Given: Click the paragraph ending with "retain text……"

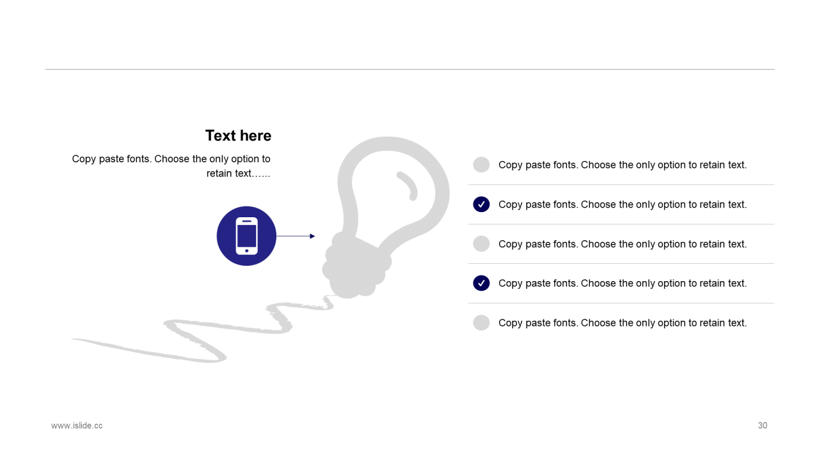Looking at the screenshot, I should (171, 166).
